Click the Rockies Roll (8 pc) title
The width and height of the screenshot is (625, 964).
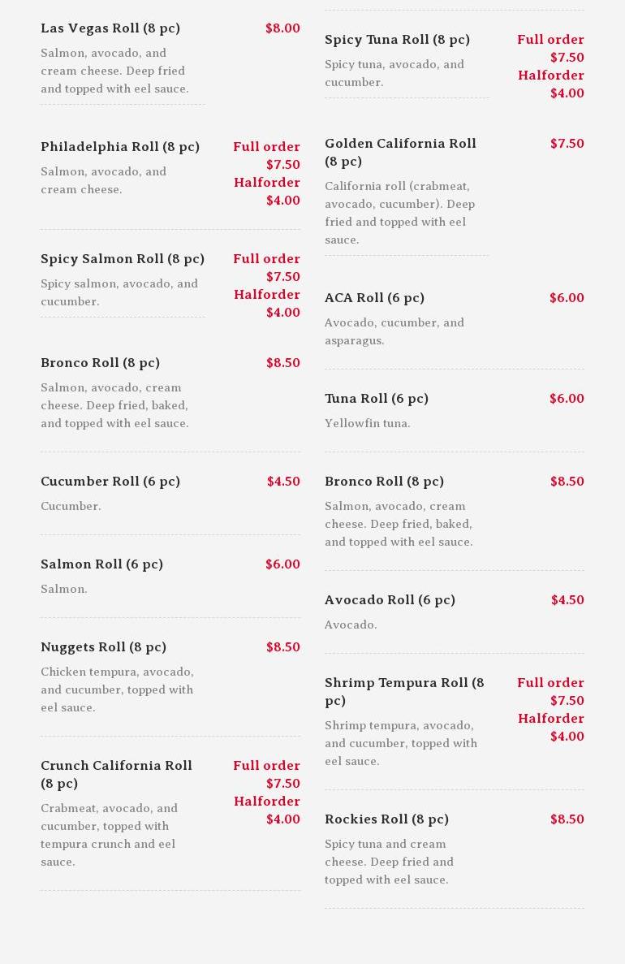[x=386, y=819]
